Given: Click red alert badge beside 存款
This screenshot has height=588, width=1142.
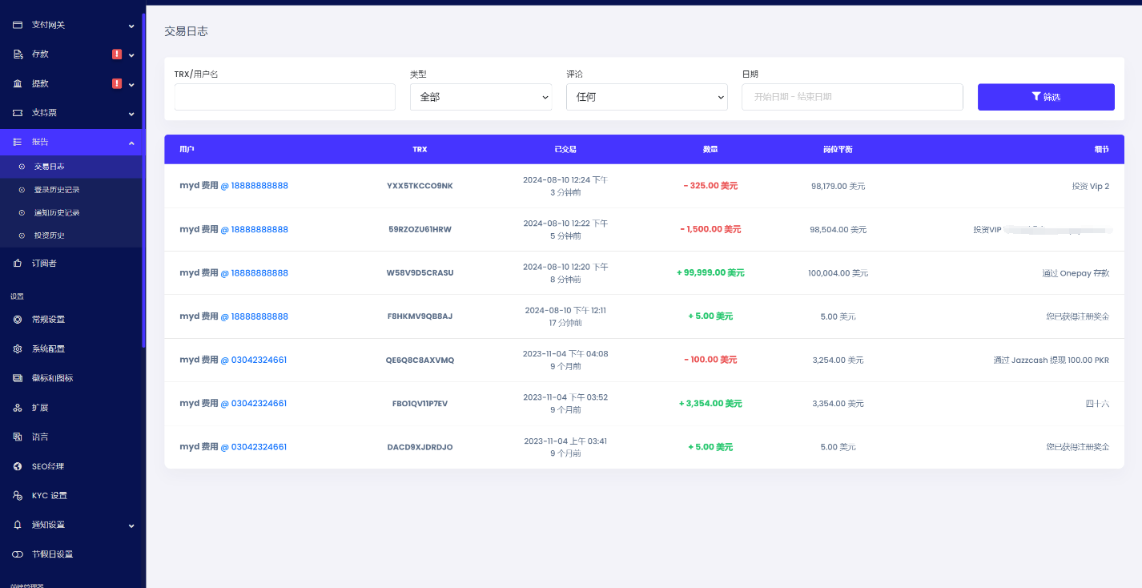Looking at the screenshot, I should pos(117,54).
